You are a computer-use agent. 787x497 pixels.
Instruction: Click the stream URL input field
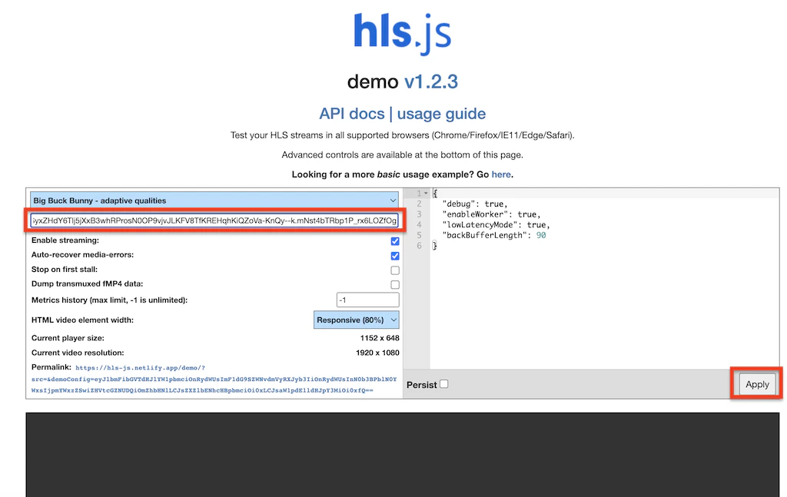pos(214,220)
